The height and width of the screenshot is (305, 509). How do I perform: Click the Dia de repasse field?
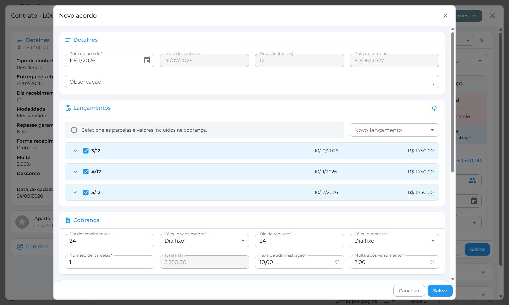299,241
